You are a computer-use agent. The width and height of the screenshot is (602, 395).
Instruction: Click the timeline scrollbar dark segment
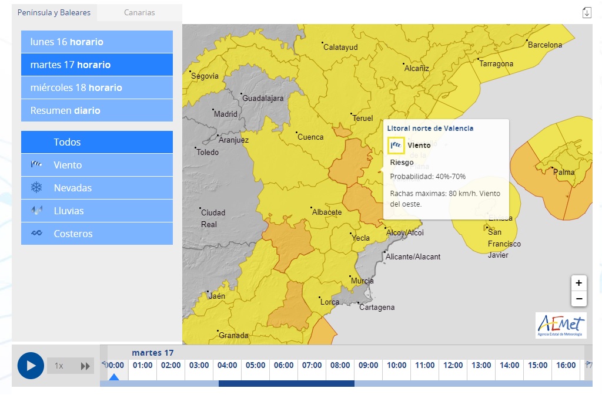[286, 384]
